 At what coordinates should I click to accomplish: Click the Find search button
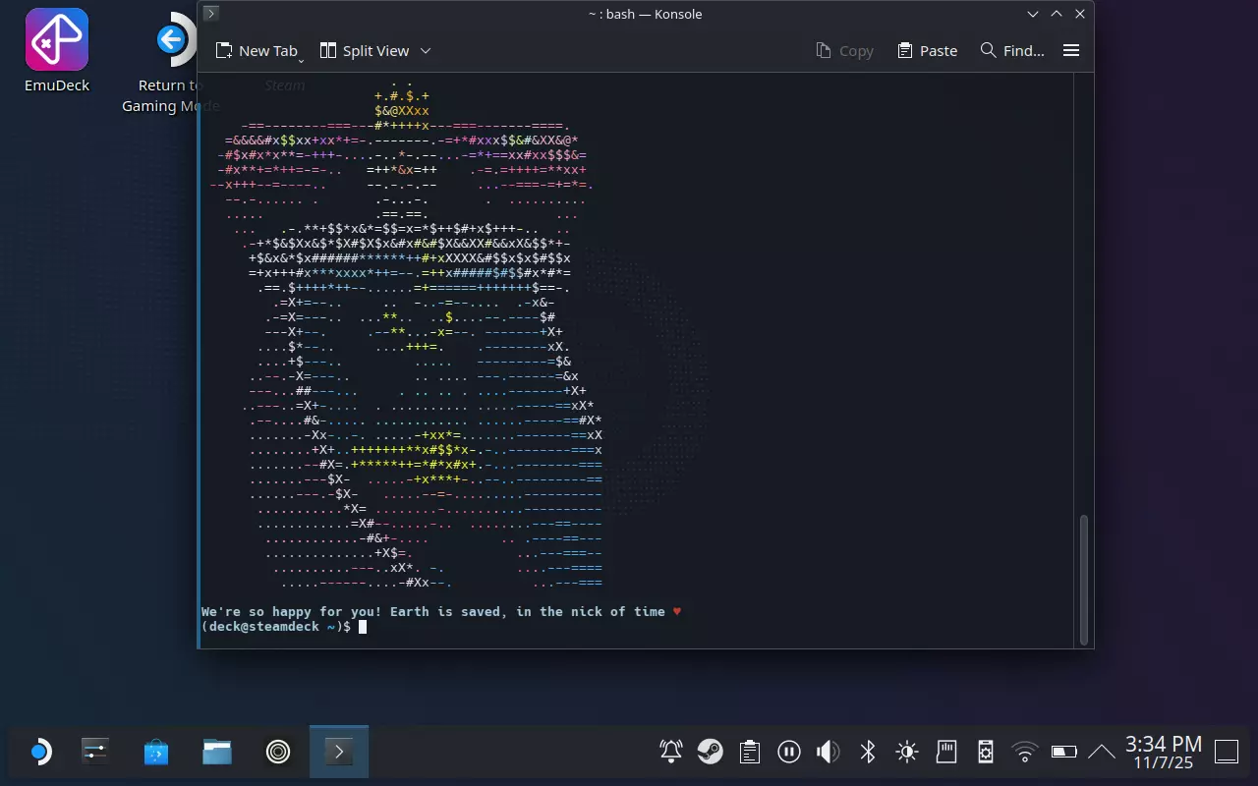point(1012,51)
